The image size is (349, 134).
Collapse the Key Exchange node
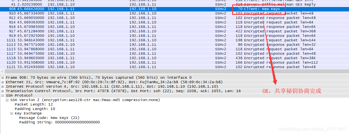pyautogui.click(x=12, y=113)
